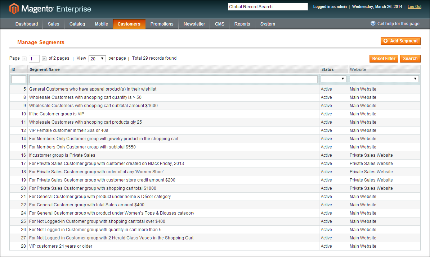This screenshot has width=430, height=257.
Task: Open General Customer segment home & Décor category
Action: pos(215,197)
